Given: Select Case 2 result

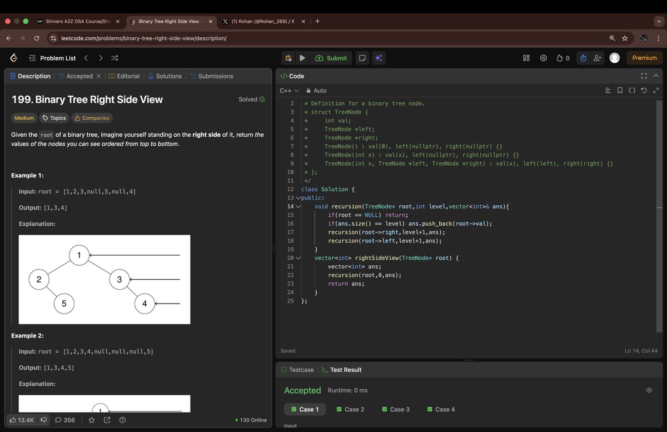Looking at the screenshot, I should click(350, 409).
